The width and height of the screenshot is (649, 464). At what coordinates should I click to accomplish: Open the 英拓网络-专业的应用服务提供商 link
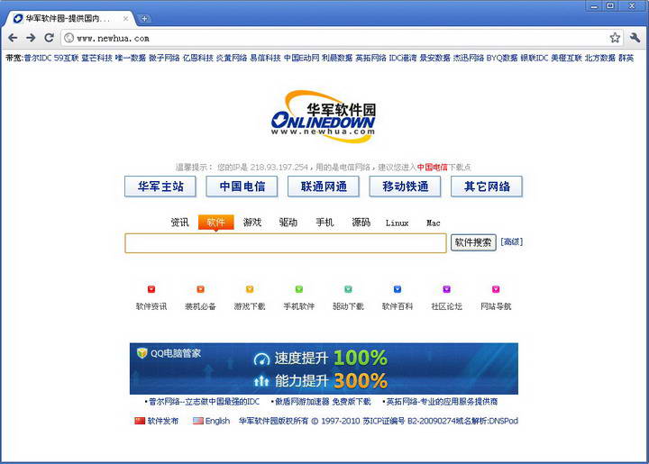(442, 402)
